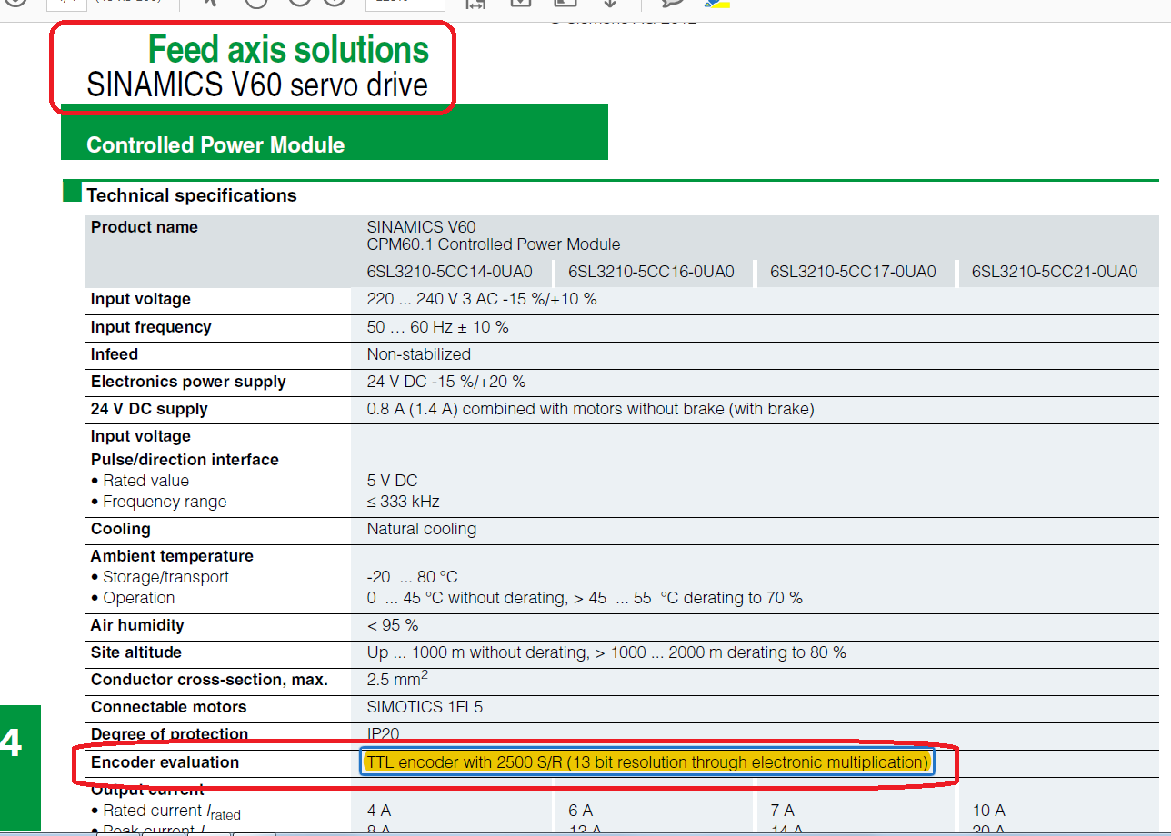Image resolution: width=1171 pixels, height=836 pixels.
Task: Click article number 6SL3210-5CC16-0UA0
Action: pyautogui.click(x=651, y=272)
